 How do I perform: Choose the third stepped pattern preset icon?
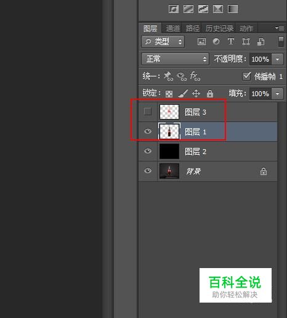coord(203,9)
